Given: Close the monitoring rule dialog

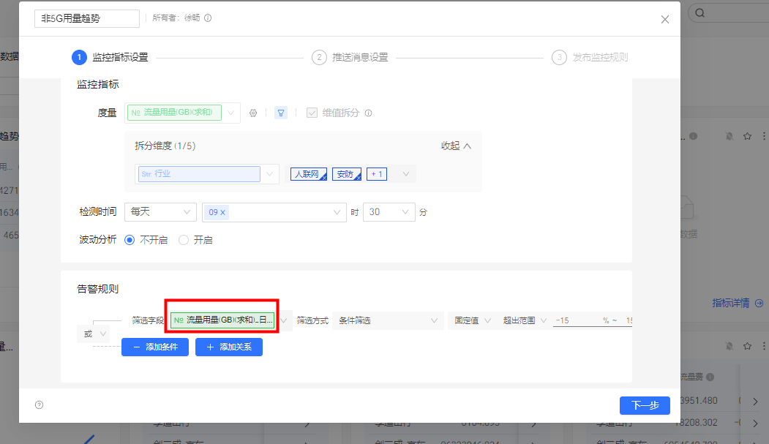Looking at the screenshot, I should point(664,20).
